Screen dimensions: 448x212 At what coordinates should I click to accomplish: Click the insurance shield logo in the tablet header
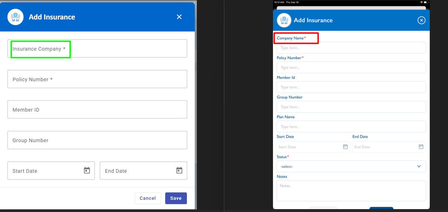pos(284,20)
